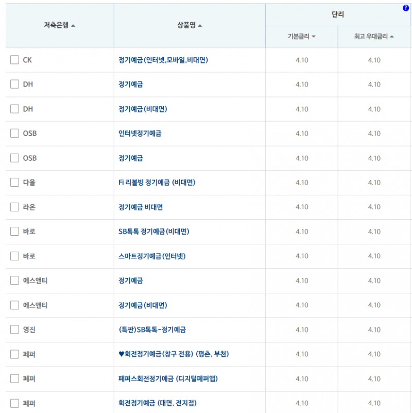Open the 정기예금 비대면 link from 라온

pyautogui.click(x=141, y=207)
